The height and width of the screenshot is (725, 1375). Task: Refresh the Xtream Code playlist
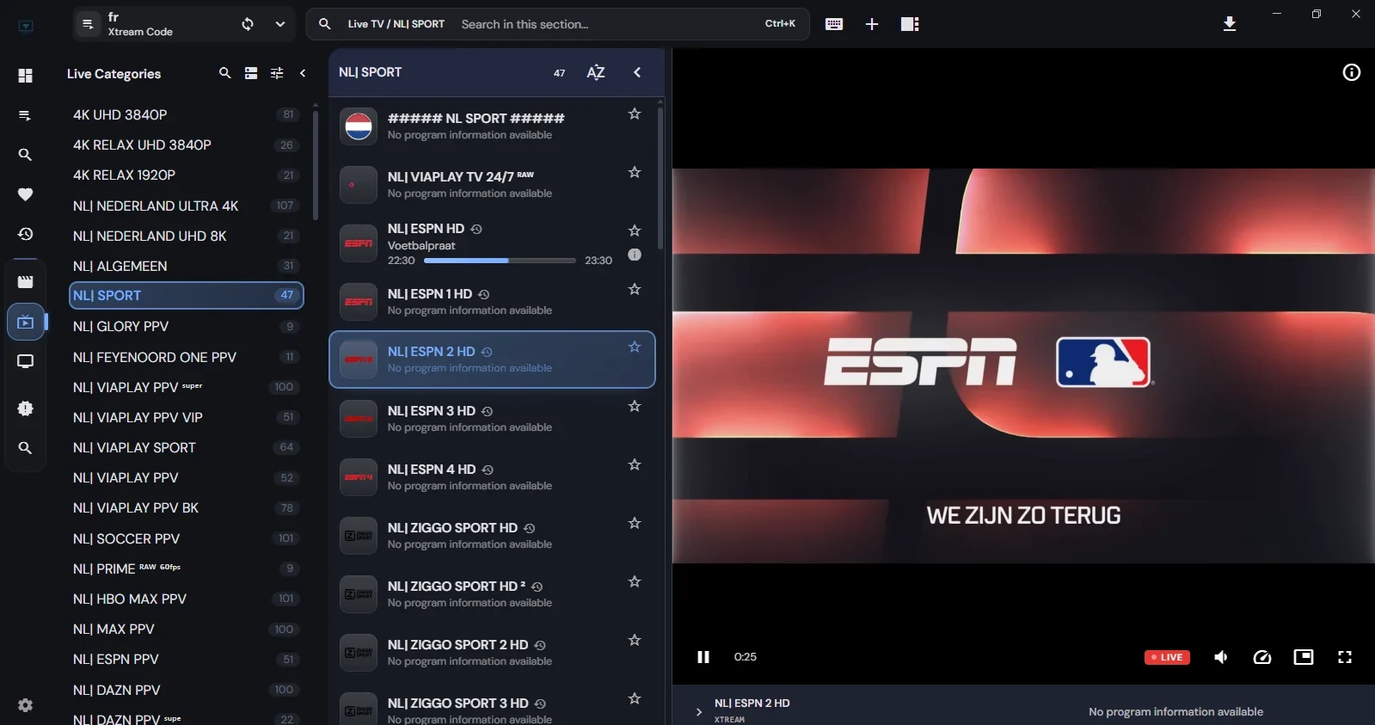pos(248,24)
